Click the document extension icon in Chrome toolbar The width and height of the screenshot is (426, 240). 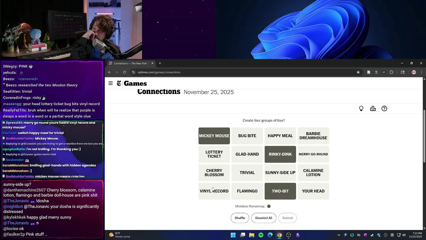(x=369, y=72)
